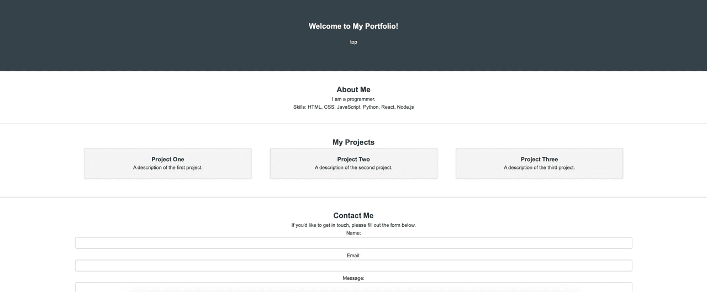Focus the Name input field
The image size is (707, 292).
coord(353,243)
